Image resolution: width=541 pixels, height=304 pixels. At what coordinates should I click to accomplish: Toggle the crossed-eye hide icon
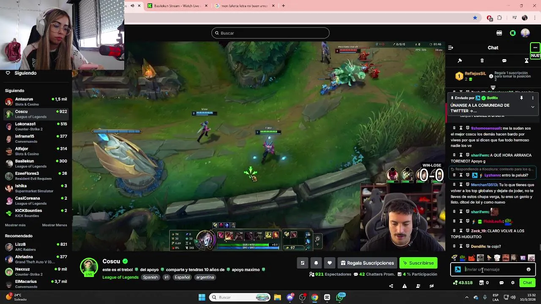432,286
